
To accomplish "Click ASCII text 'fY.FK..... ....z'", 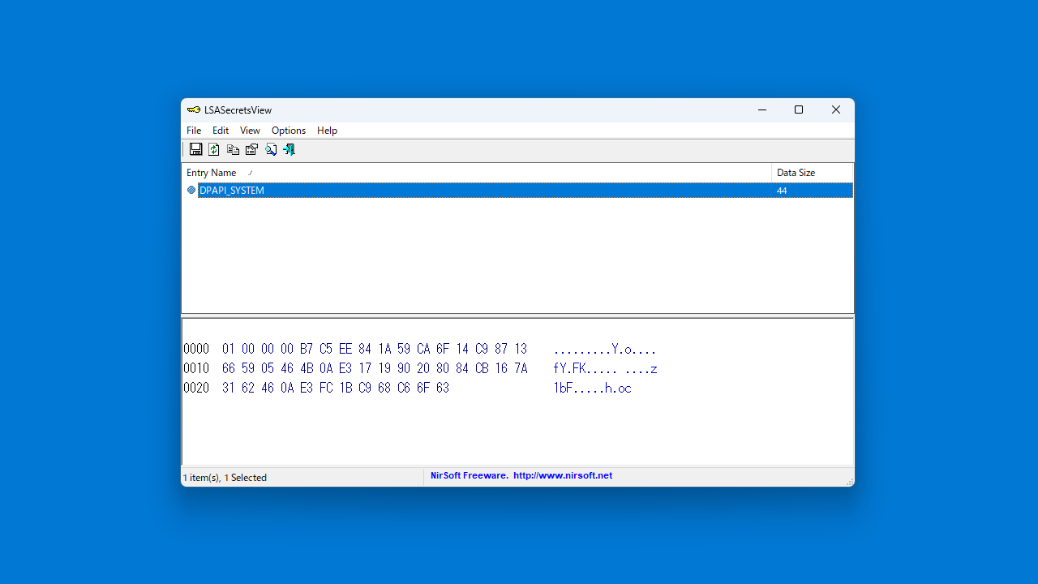I will 605,369.
